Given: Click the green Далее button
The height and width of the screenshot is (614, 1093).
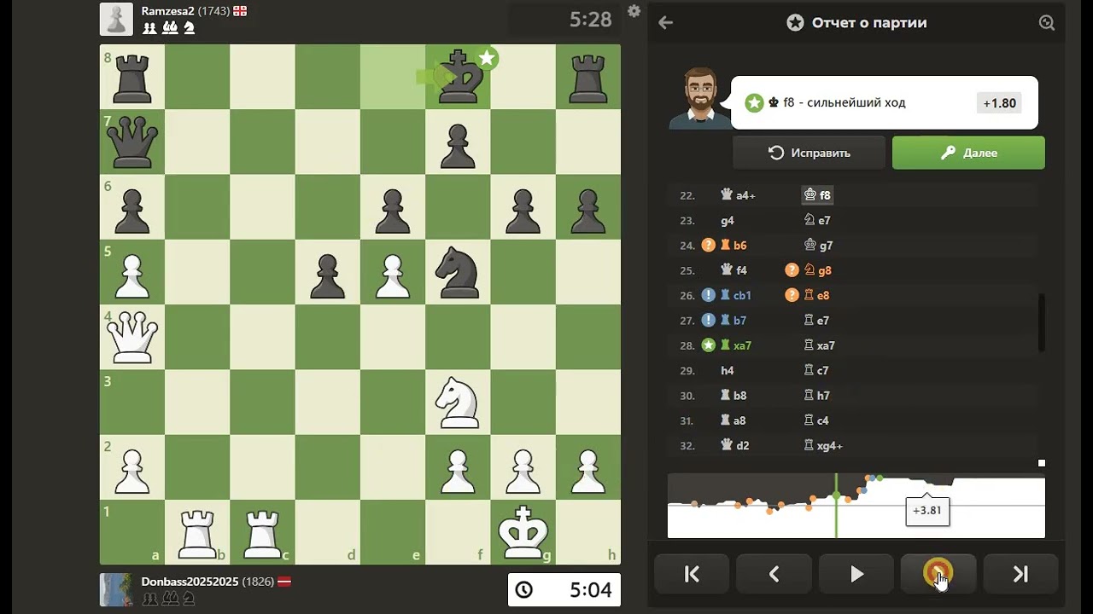Looking at the screenshot, I should 968,153.
